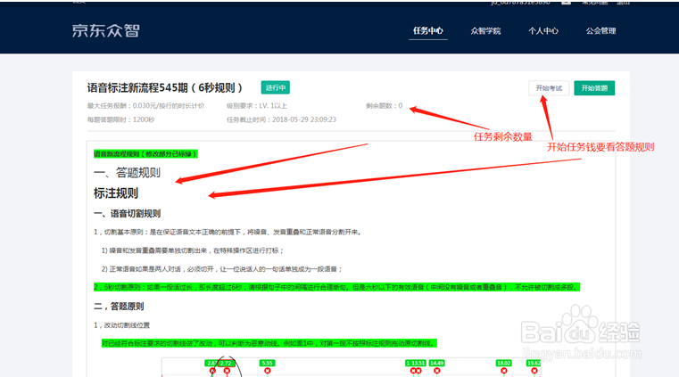Click the 京东众智 logo
Viewport: 679px width, 377px height.
point(105,30)
